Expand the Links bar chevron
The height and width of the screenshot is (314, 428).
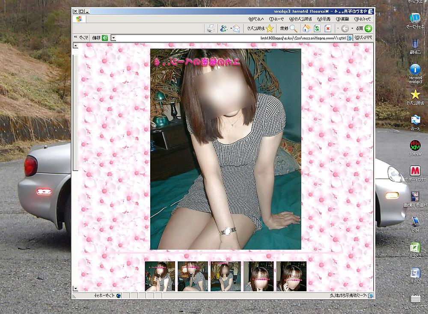(x=76, y=37)
